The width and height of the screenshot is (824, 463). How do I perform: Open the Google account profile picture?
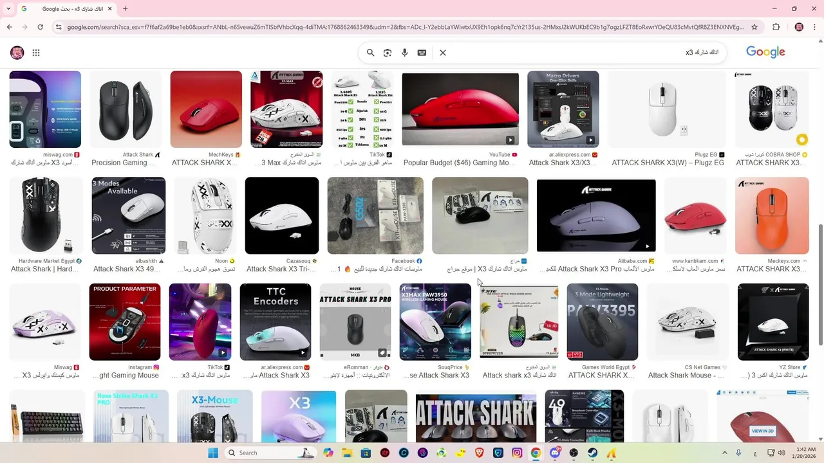coord(17,53)
